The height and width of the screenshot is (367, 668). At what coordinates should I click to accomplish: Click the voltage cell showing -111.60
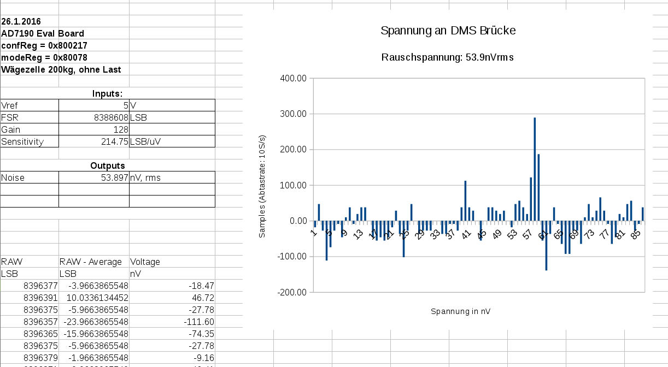coord(172,322)
